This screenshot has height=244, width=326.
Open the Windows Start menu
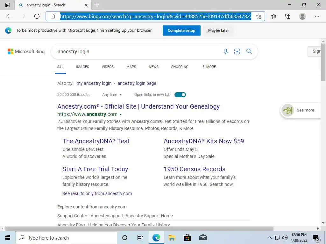[x=8, y=238]
